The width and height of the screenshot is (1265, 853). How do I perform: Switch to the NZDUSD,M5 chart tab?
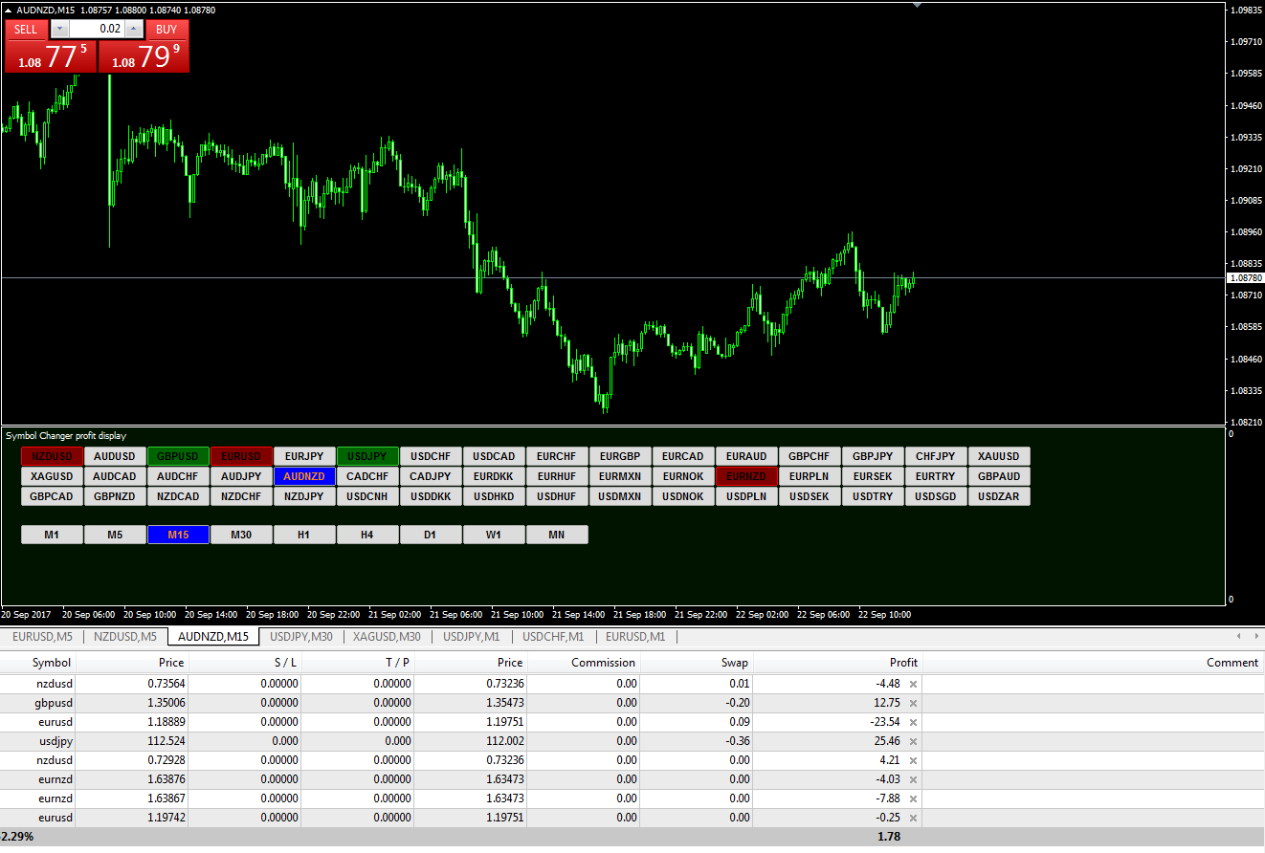[x=125, y=636]
